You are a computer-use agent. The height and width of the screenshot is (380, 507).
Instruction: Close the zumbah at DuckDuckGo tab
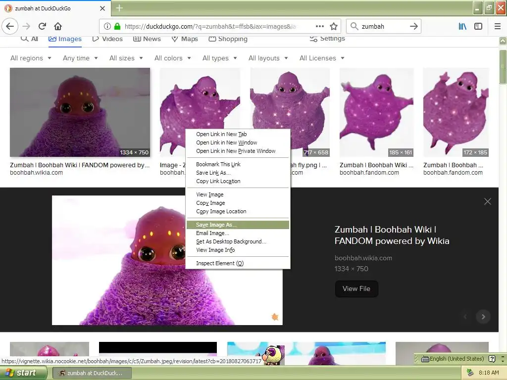102,8
